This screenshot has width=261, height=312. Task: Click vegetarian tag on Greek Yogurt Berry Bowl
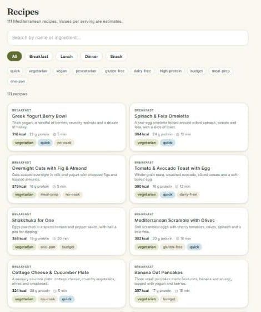pos(24,143)
